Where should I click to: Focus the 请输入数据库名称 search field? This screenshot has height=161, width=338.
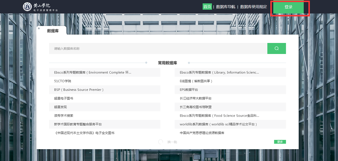158,49
